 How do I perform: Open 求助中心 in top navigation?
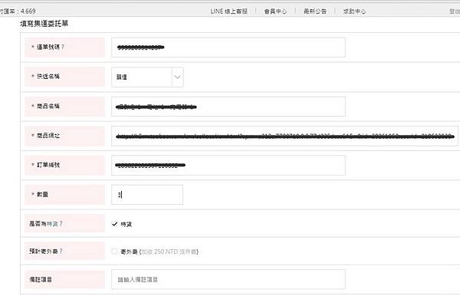pos(354,12)
